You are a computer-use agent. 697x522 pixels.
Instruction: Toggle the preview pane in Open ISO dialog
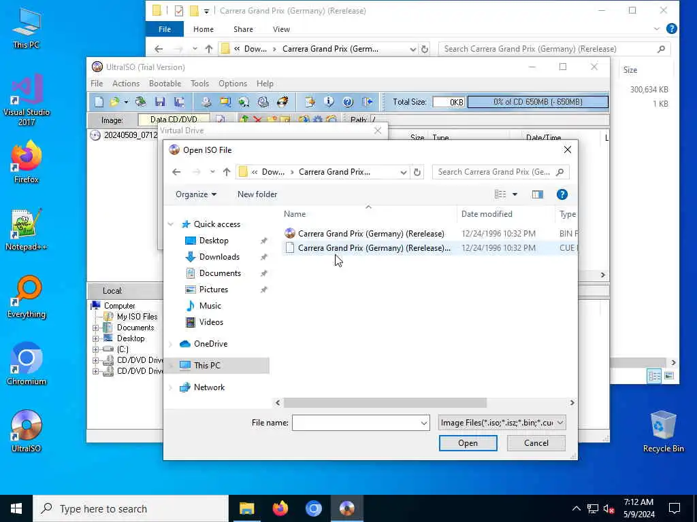538,194
